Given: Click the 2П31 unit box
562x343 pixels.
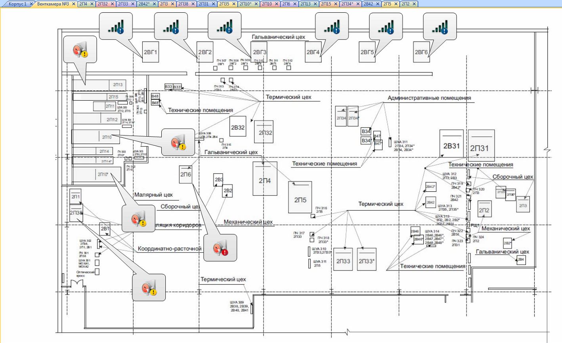Looking at the screenshot, I should tap(480, 147).
